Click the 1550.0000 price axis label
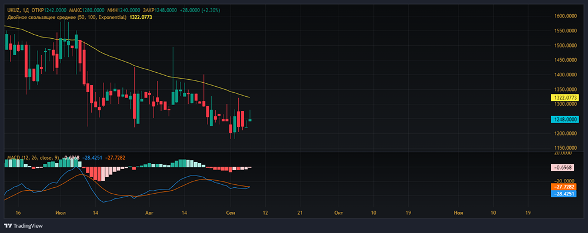 click(x=565, y=31)
